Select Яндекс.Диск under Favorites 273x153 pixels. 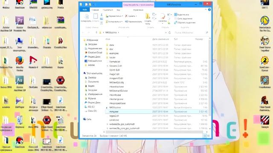[x=94, y=57]
